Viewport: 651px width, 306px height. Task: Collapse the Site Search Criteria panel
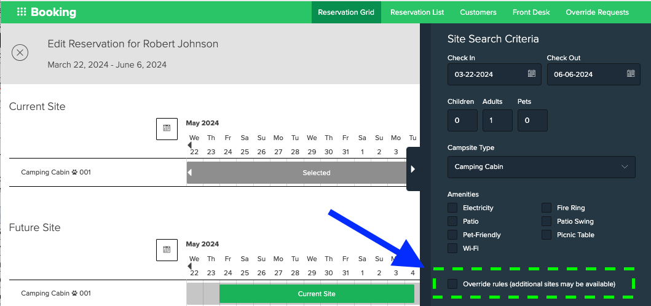(x=413, y=169)
